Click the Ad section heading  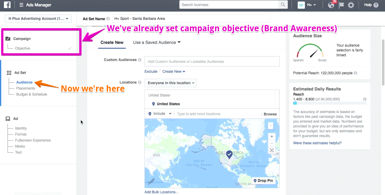16,119
